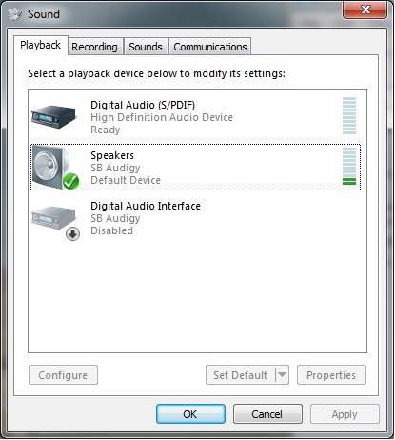395x440 pixels.
Task: Click the disabled down-arrow badge icon
Action: 72,234
